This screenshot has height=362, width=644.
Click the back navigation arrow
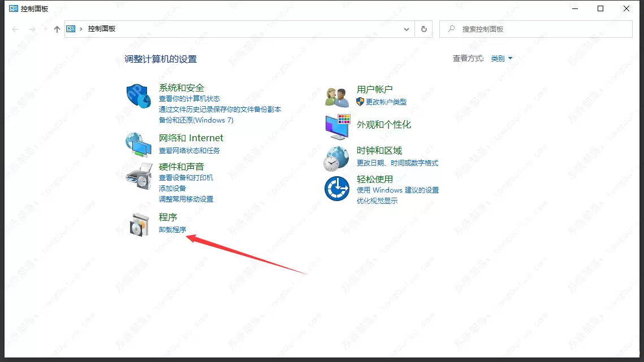pyautogui.click(x=15, y=29)
